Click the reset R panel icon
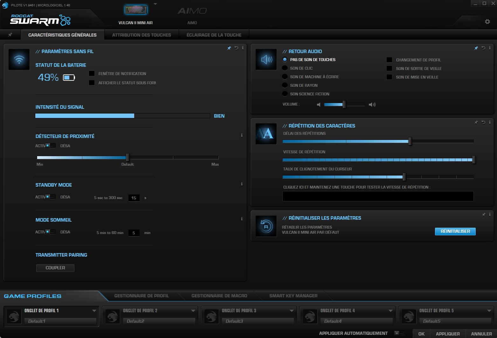Screen dimensions: 497x338 point(266,226)
